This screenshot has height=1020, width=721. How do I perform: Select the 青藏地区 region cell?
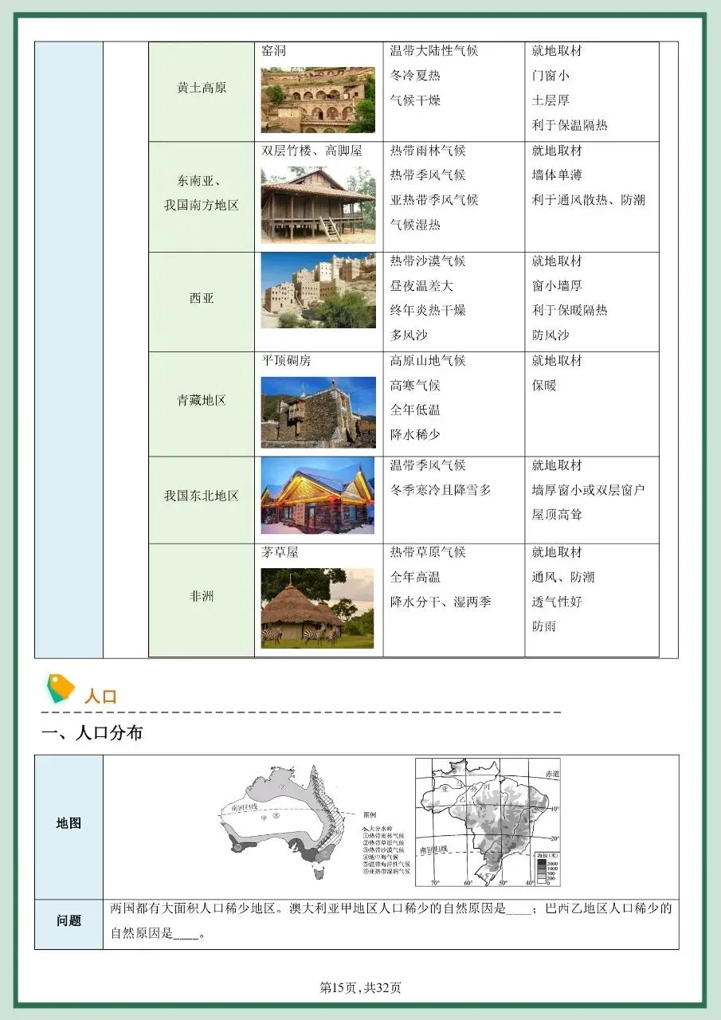202,404
